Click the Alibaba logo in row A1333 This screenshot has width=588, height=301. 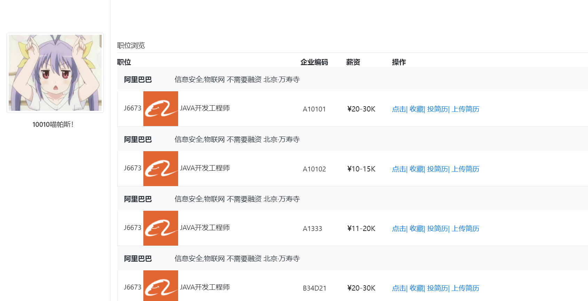[161, 228]
